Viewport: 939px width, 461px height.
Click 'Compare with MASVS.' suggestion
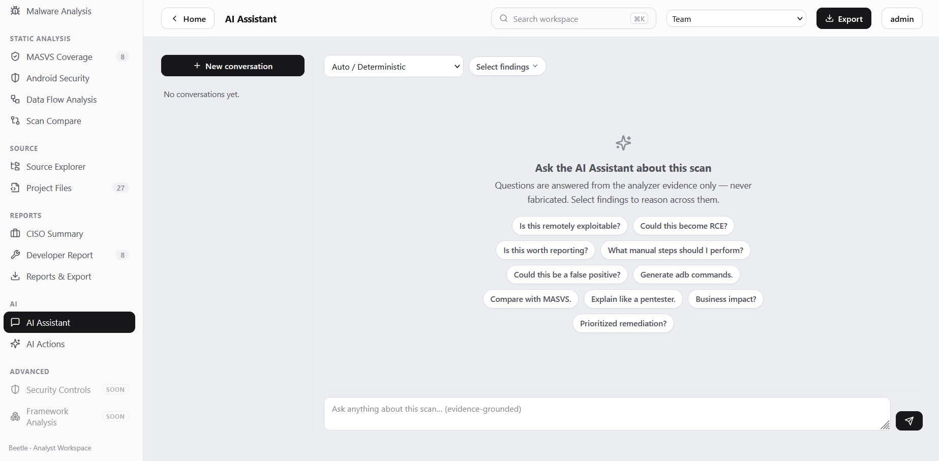(x=531, y=299)
